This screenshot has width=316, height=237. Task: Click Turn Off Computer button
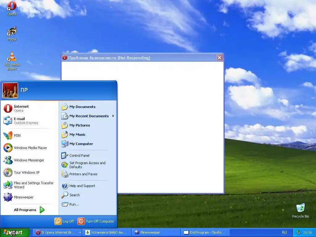tap(96, 221)
